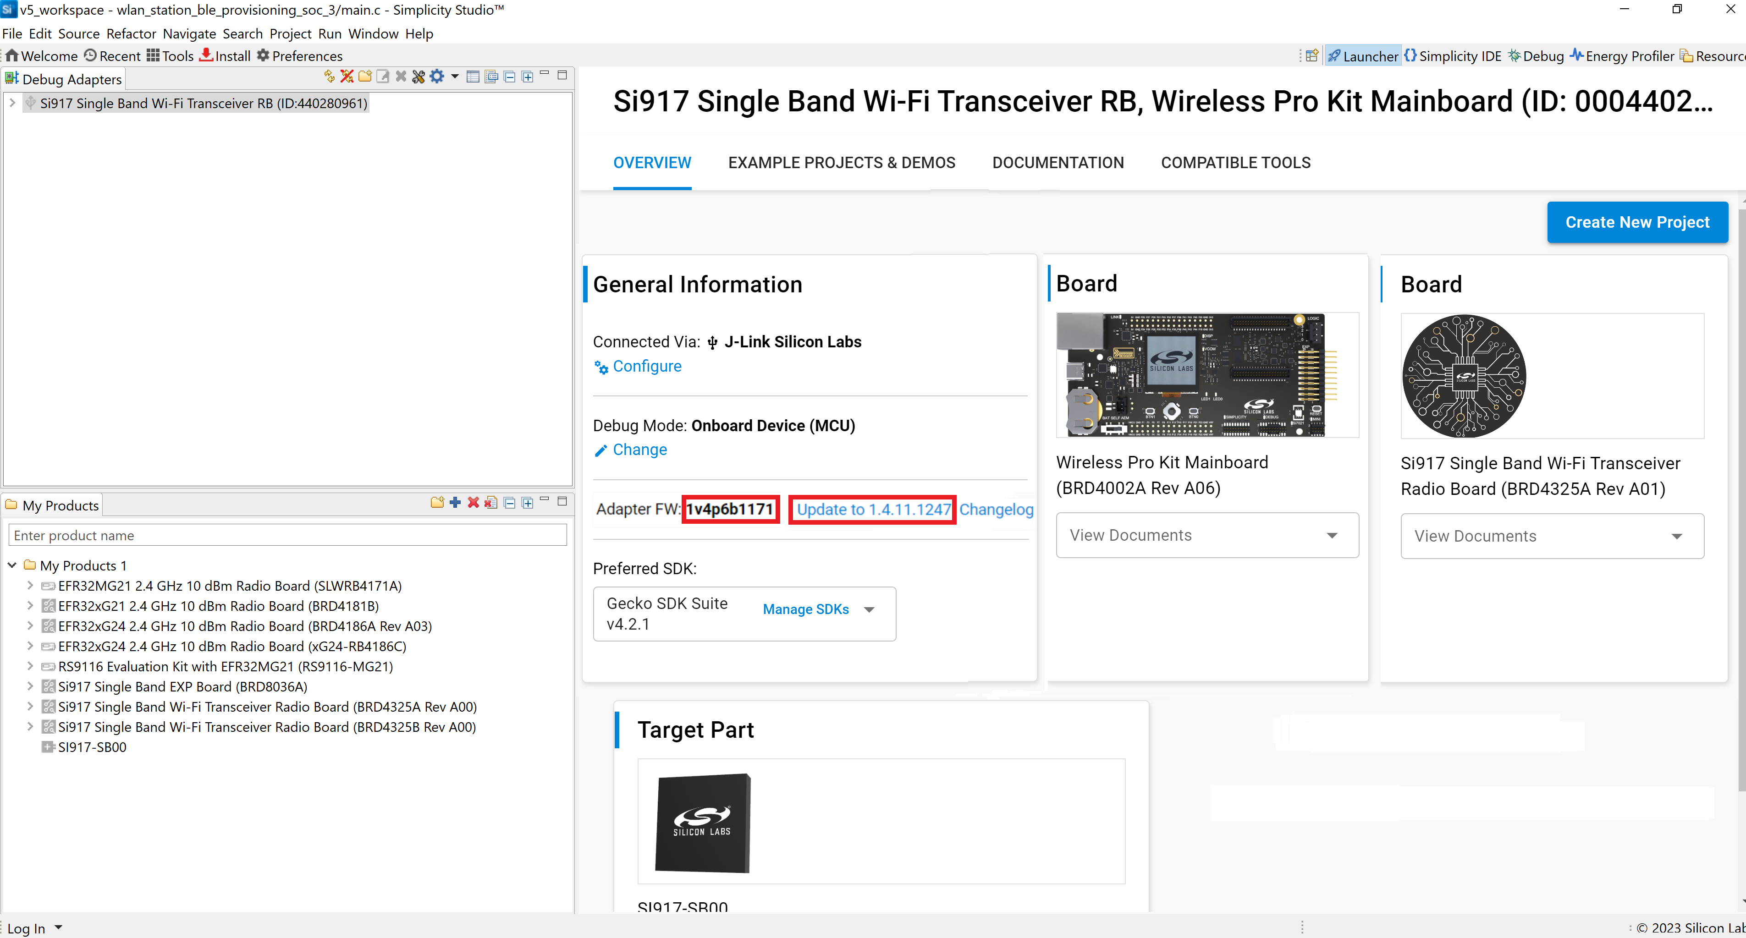The image size is (1746, 938).
Task: Collapse all in the Debug Adapters panel
Action: [x=510, y=76]
